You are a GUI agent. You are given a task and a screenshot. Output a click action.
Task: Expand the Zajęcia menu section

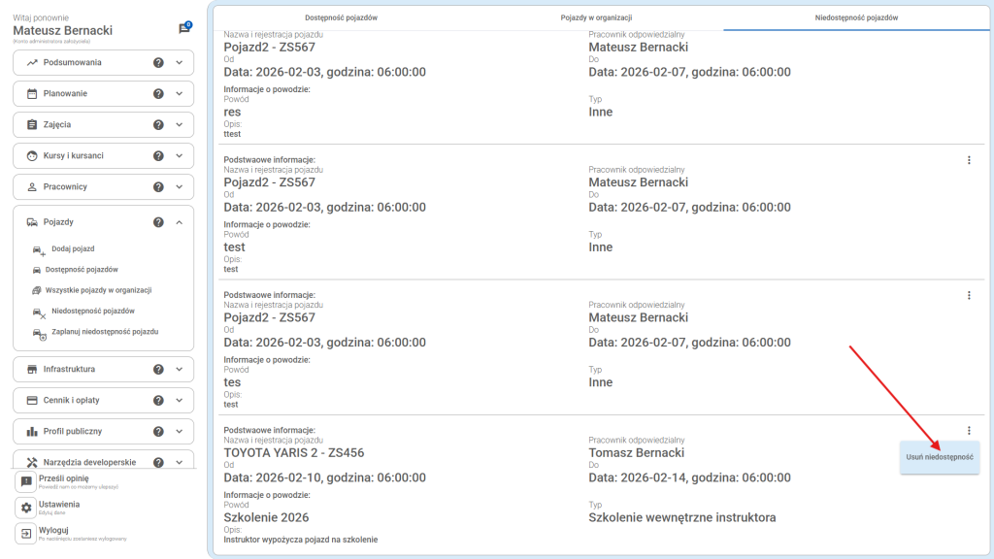[x=180, y=125]
